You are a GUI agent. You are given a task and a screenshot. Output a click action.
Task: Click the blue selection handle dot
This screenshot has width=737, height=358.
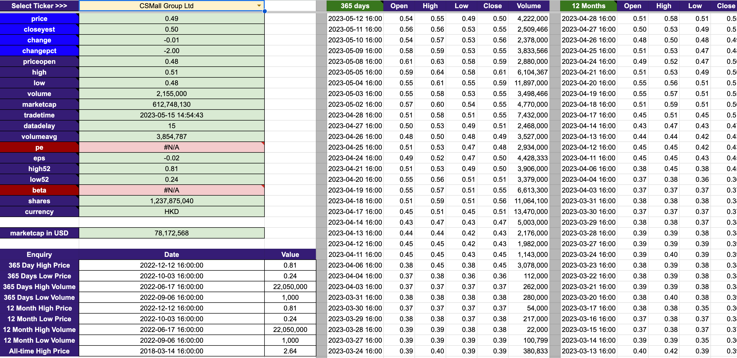pos(265,11)
